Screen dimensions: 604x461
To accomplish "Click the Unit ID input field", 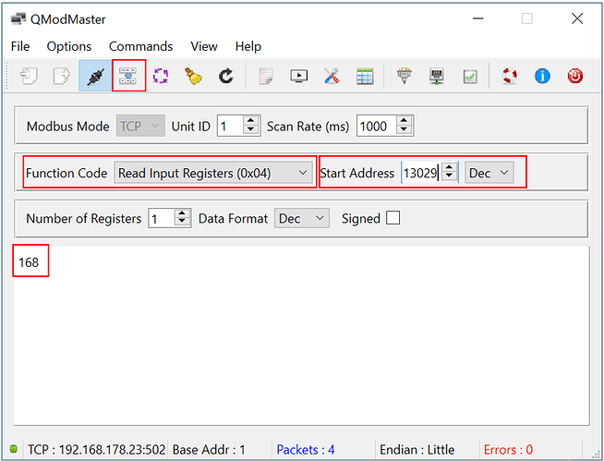I will point(230,126).
